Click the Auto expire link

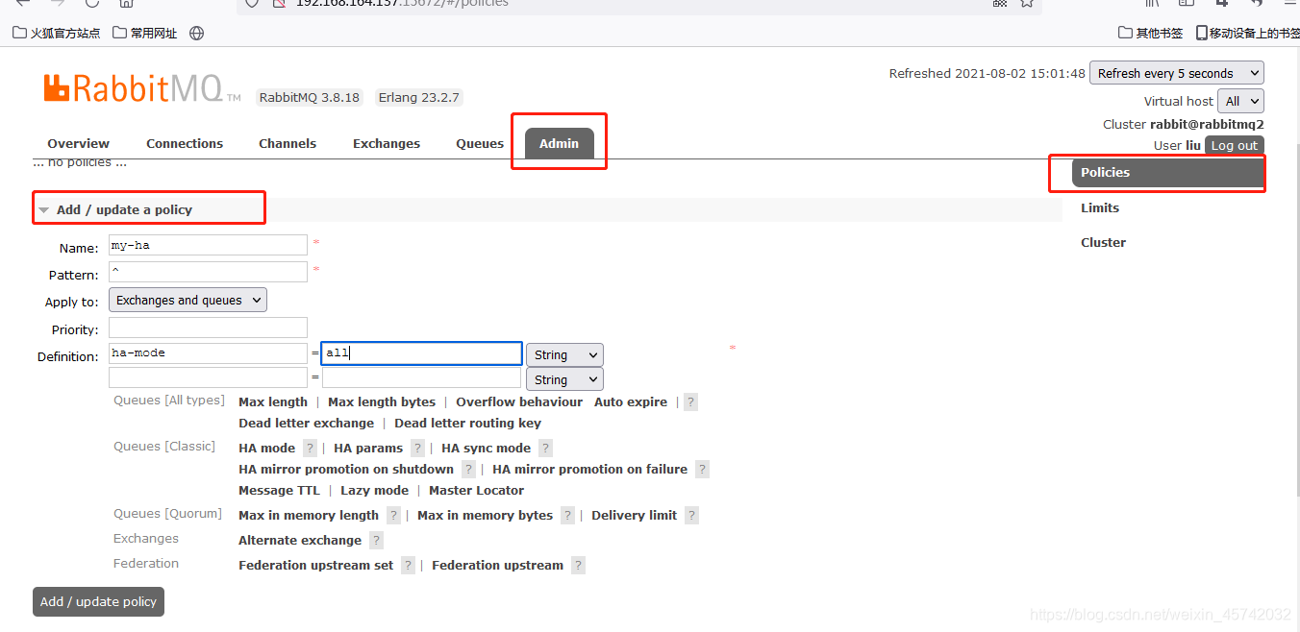(x=631, y=402)
